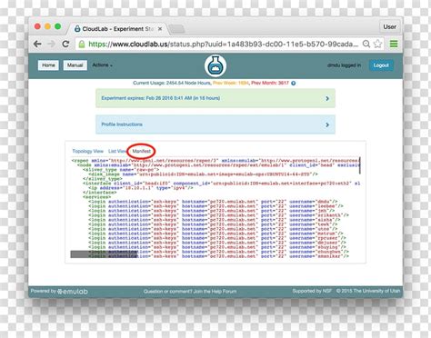Click the CloudLab flask logo
Image resolution: width=431 pixels, height=338 pixels.
tap(215, 65)
